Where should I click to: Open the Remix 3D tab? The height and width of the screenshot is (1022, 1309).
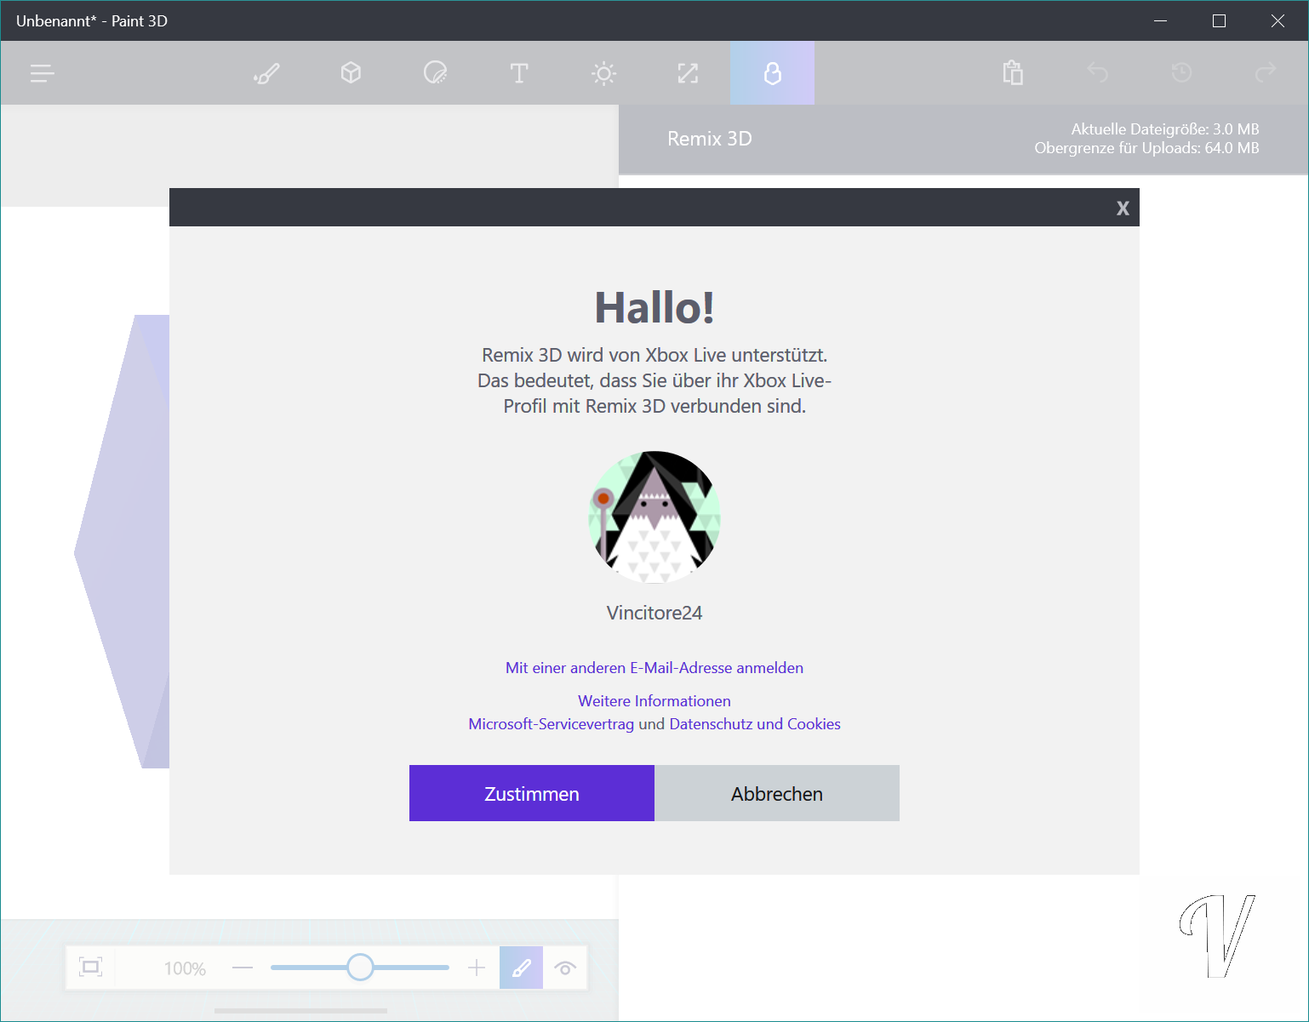coord(772,73)
